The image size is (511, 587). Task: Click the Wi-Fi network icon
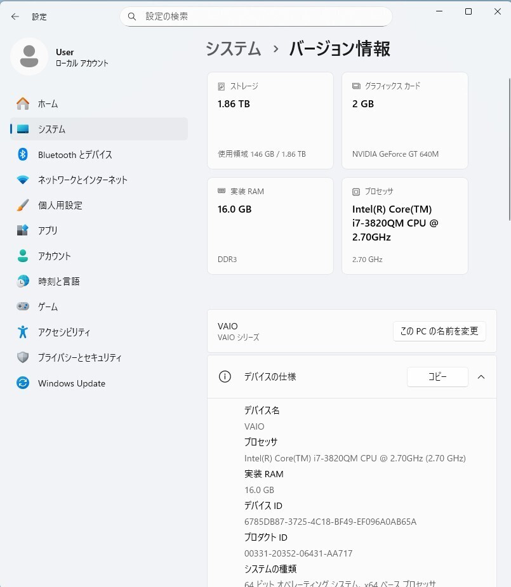(x=23, y=180)
